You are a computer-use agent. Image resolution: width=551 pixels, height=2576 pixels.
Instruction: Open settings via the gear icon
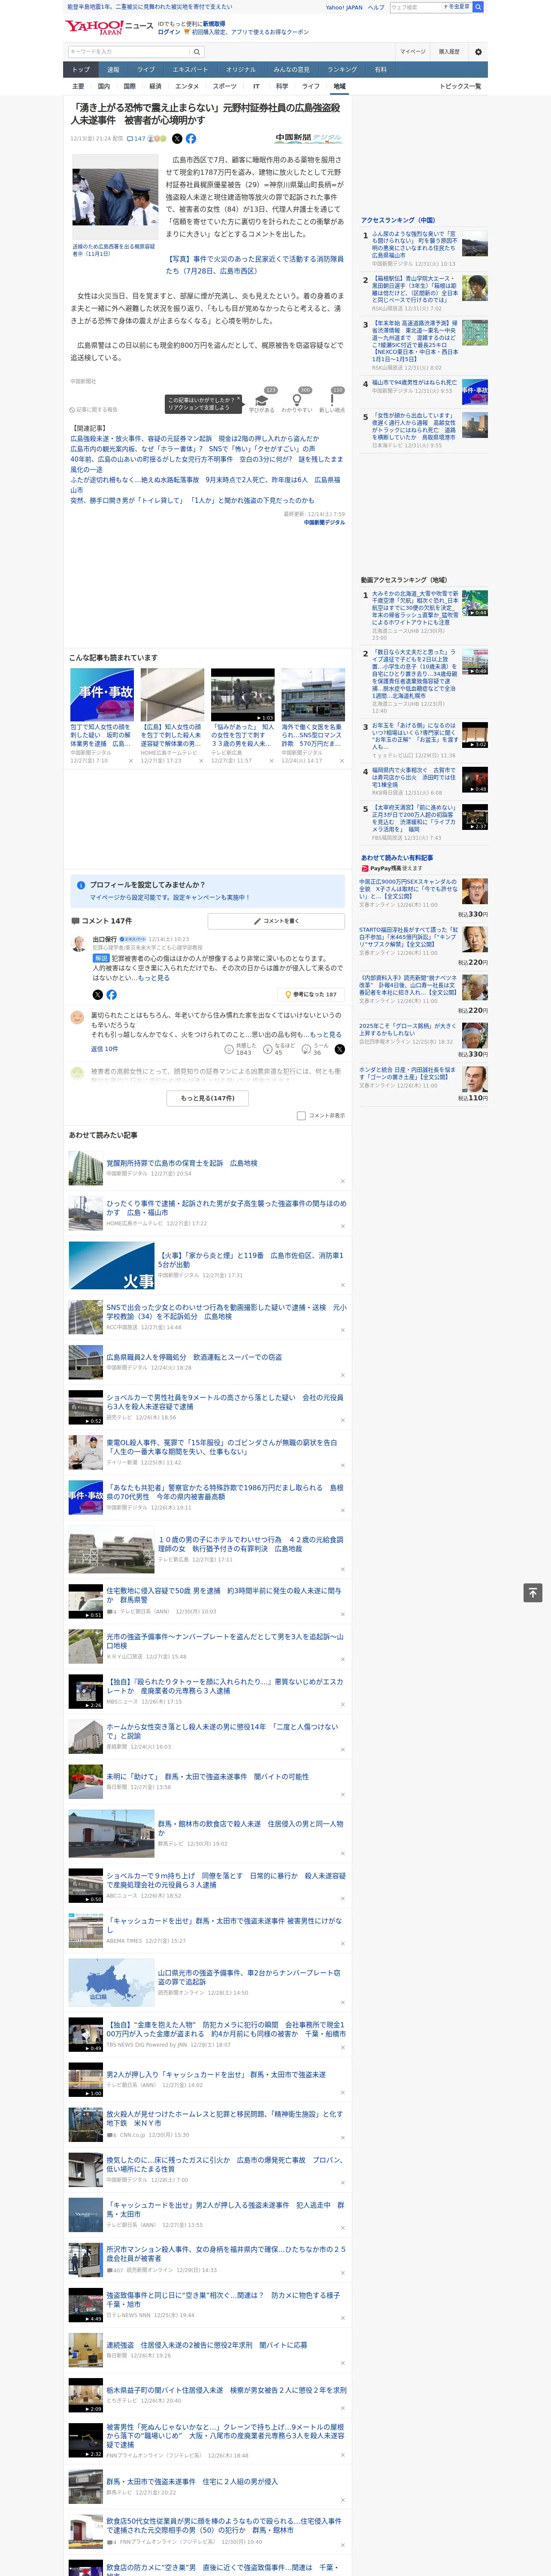(478, 52)
